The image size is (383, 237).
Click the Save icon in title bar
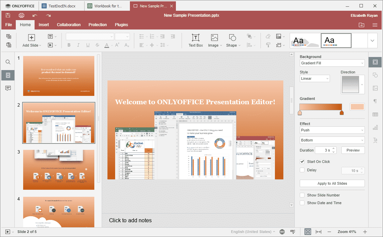(x=8, y=15)
